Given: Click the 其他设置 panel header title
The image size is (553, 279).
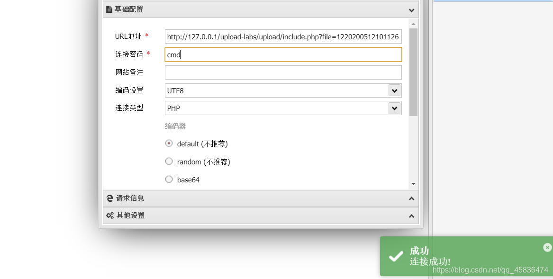Looking at the screenshot, I should tap(130, 216).
